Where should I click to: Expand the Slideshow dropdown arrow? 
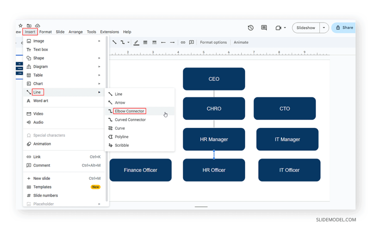point(324,28)
